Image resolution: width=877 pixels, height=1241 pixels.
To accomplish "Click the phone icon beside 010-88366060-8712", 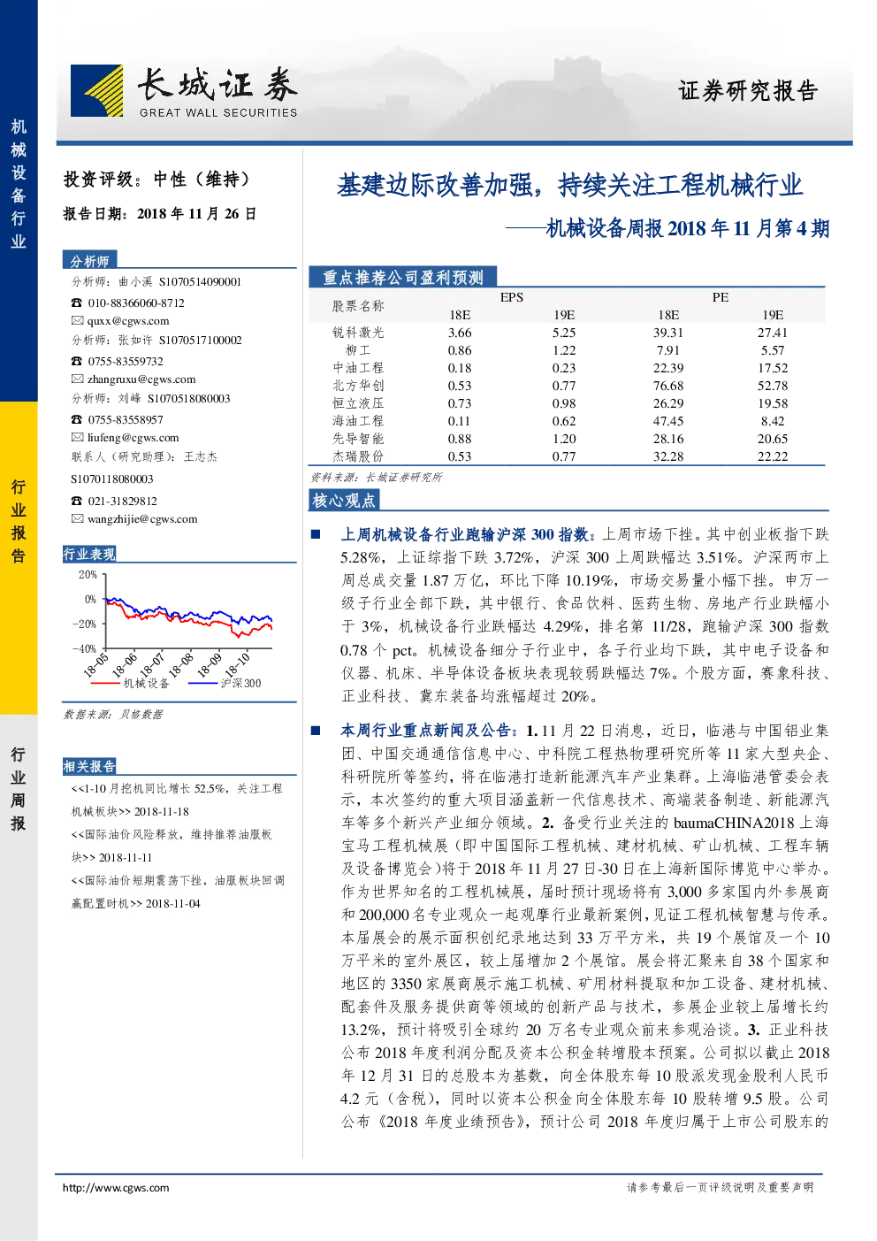I will (77, 303).
